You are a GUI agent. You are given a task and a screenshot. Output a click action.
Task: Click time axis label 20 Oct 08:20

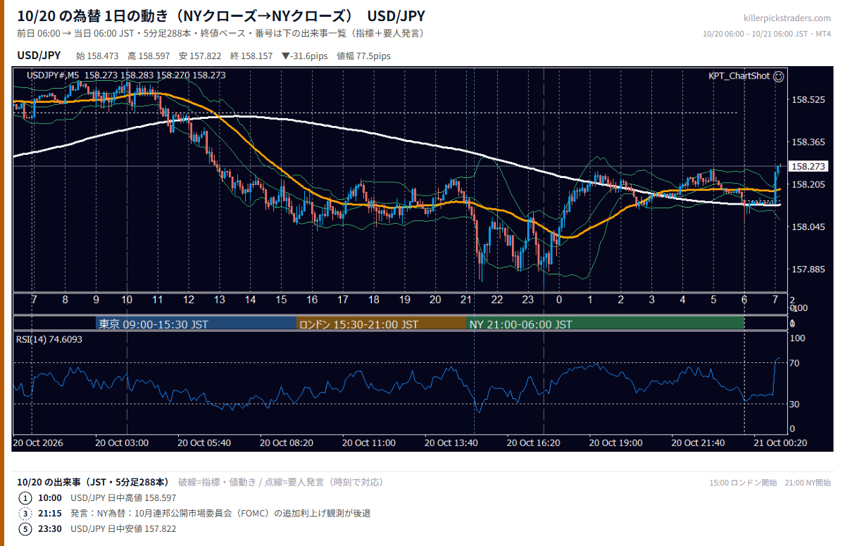[287, 443]
